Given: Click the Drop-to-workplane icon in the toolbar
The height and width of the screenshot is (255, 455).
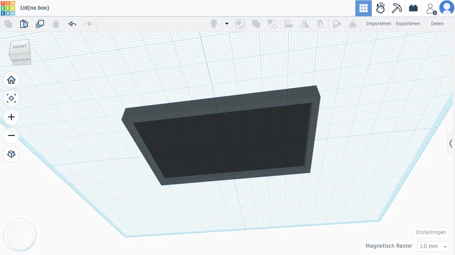Looking at the screenshot, I should click(353, 24).
